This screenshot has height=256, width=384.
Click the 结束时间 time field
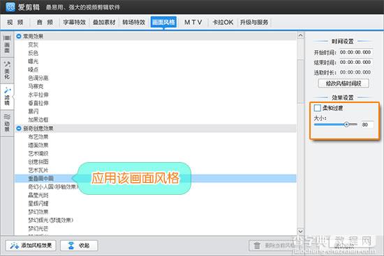(x=355, y=62)
